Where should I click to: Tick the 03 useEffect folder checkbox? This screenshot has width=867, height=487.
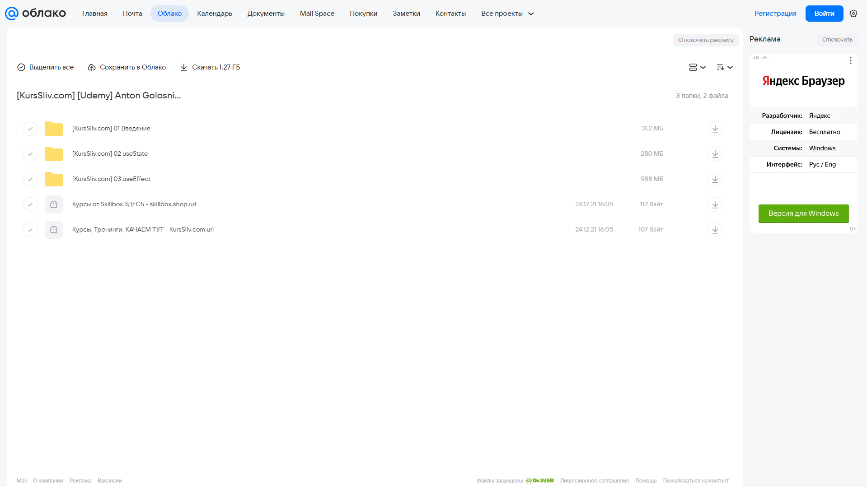[x=30, y=179]
